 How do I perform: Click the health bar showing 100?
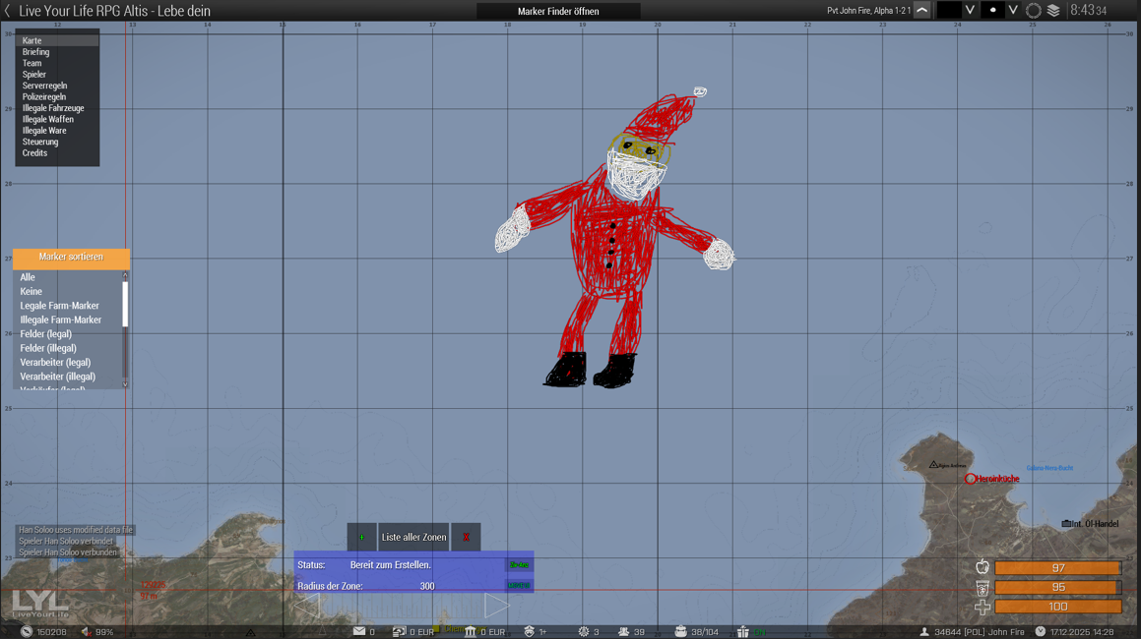[x=1058, y=607]
